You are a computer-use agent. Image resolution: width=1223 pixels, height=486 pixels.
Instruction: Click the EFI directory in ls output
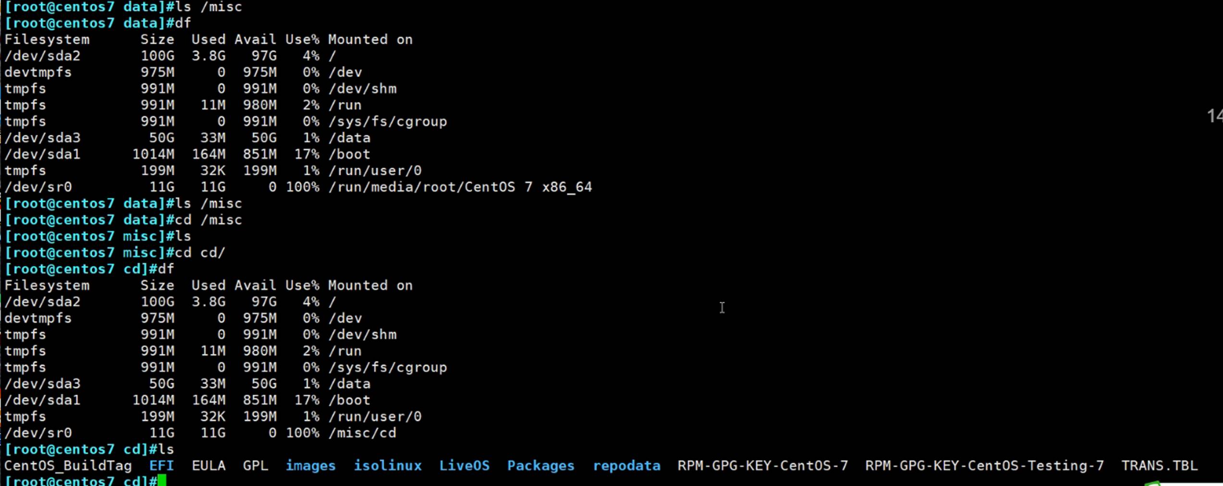pyautogui.click(x=161, y=465)
